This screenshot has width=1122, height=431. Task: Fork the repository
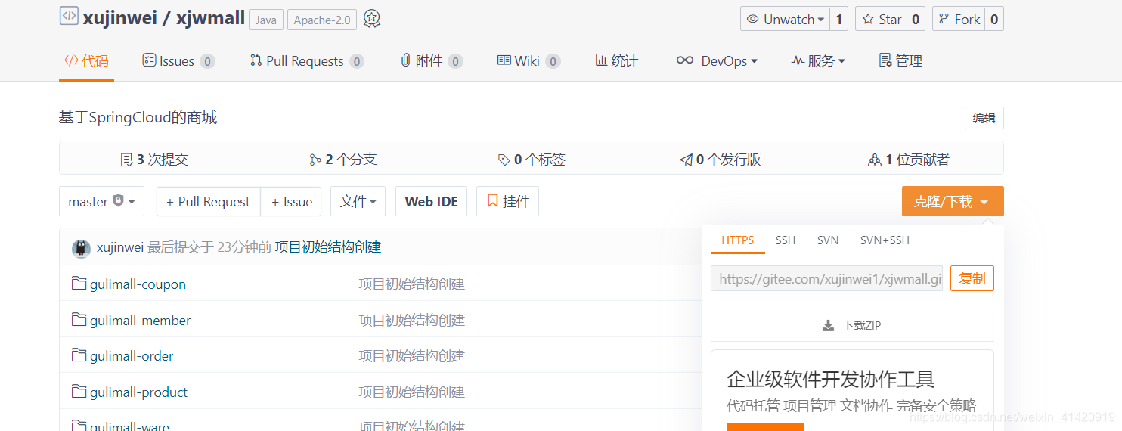point(959,20)
